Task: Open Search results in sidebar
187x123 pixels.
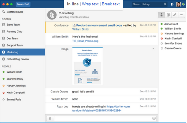Action: [23, 12]
